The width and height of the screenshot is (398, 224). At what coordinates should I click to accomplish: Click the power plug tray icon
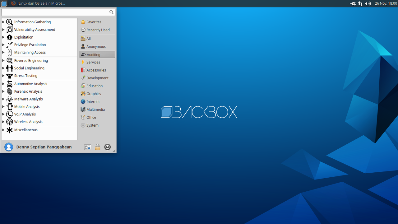pos(353,3)
